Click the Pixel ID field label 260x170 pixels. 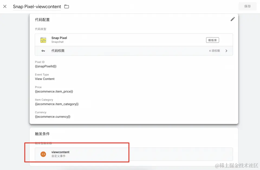tap(40, 62)
